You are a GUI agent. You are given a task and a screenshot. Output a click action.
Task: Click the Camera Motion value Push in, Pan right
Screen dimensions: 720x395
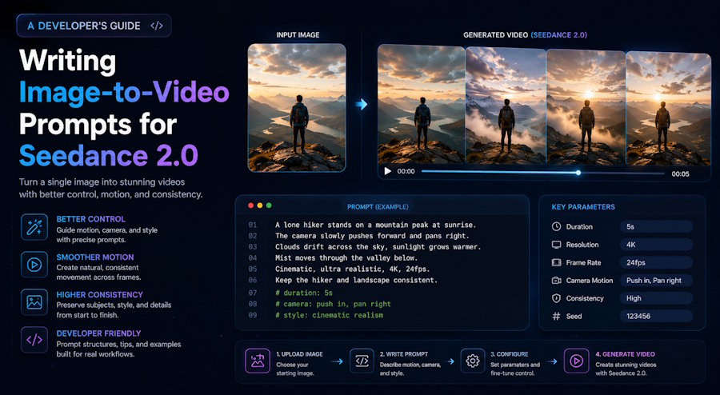coord(656,281)
